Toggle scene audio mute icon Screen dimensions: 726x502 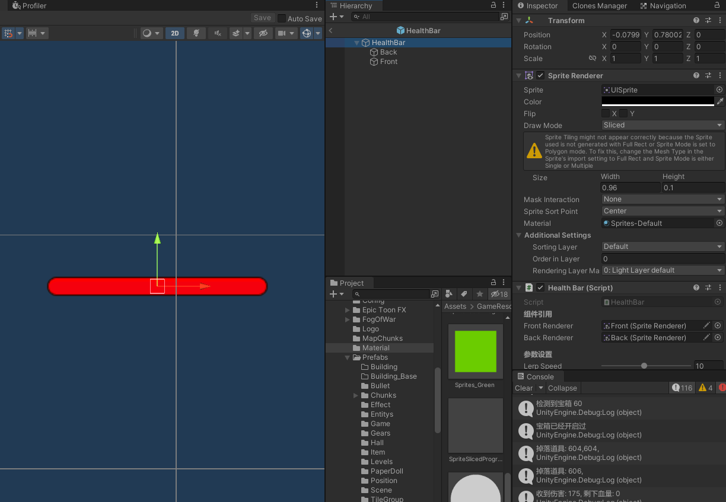coord(218,33)
